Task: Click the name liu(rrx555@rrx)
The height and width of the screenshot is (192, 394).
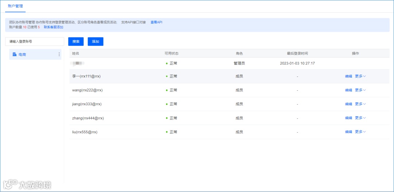Action: pos(85,132)
